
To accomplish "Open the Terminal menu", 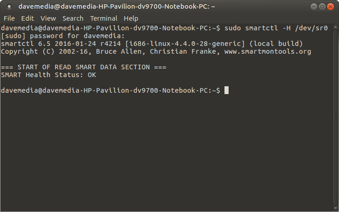I will coord(103,18).
